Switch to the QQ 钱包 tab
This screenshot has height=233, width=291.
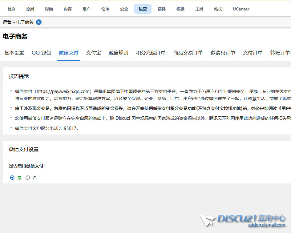(41, 53)
